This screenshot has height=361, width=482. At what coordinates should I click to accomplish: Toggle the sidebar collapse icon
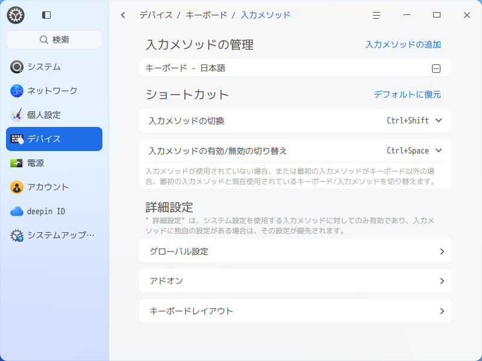[46, 15]
